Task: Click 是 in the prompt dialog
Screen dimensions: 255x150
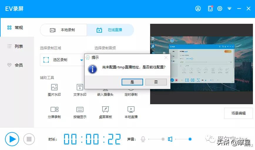Action: (132, 82)
